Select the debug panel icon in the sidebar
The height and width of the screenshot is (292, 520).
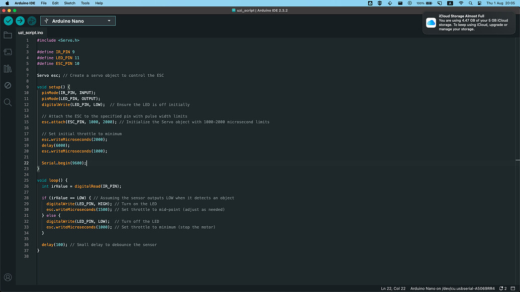[8, 85]
